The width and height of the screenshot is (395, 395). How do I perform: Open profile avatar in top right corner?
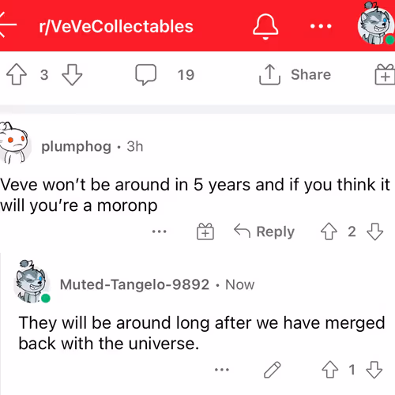[376, 23]
